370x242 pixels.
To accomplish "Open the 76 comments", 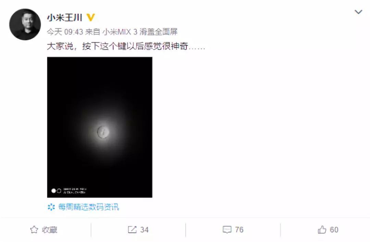I will (x=239, y=229).
